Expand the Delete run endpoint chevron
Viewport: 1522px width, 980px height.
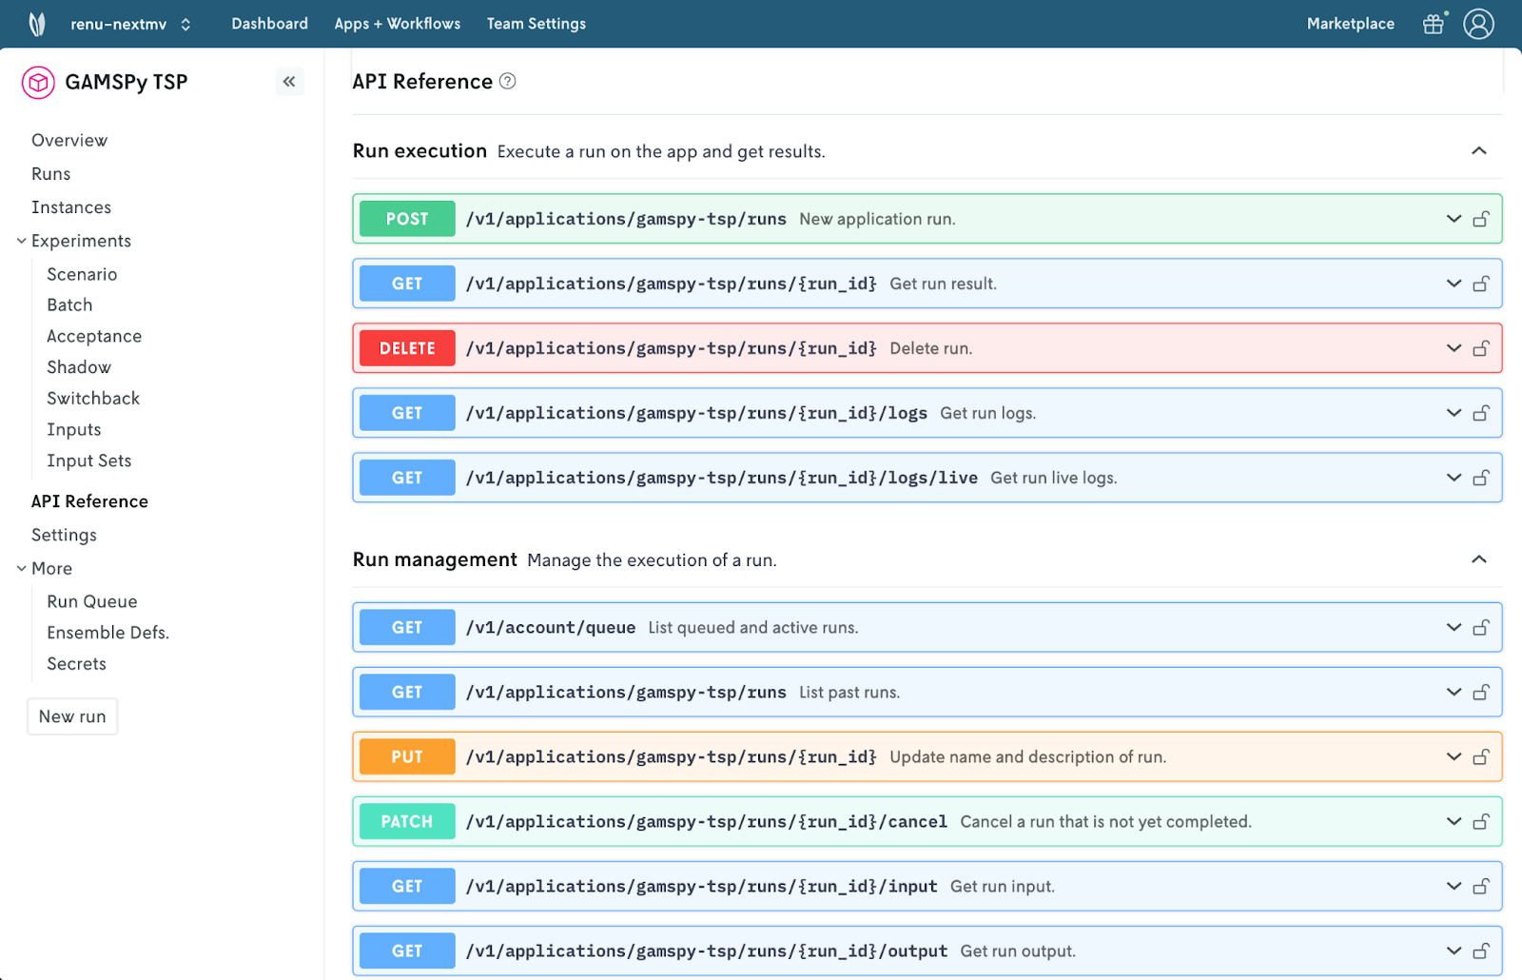click(1454, 348)
